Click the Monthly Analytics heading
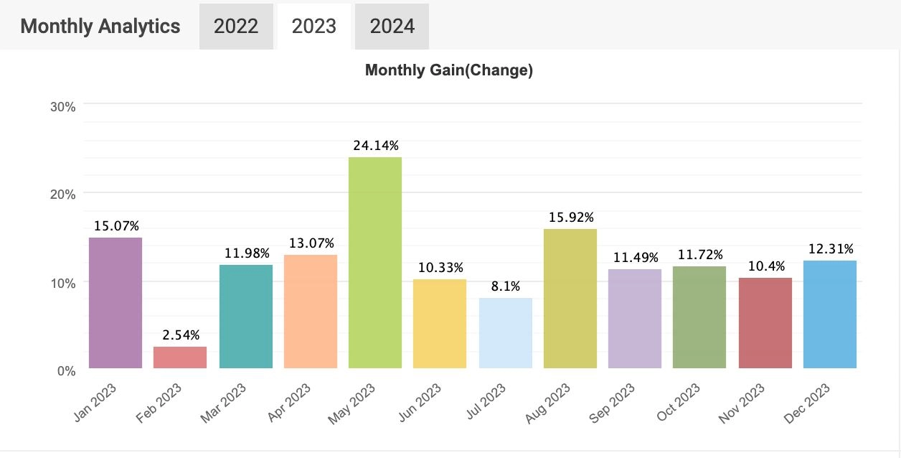Screen dimensions: 901x458 100,27
